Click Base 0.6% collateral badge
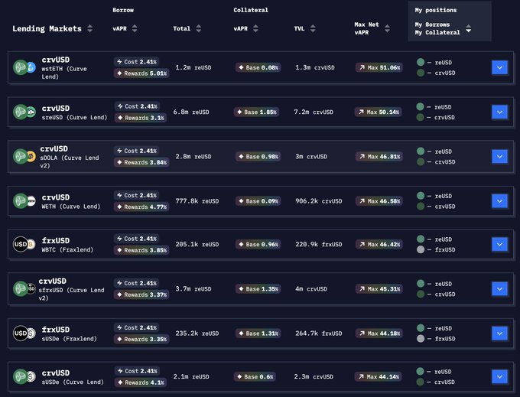Image resolution: width=520 pixels, height=397 pixels. [255, 377]
